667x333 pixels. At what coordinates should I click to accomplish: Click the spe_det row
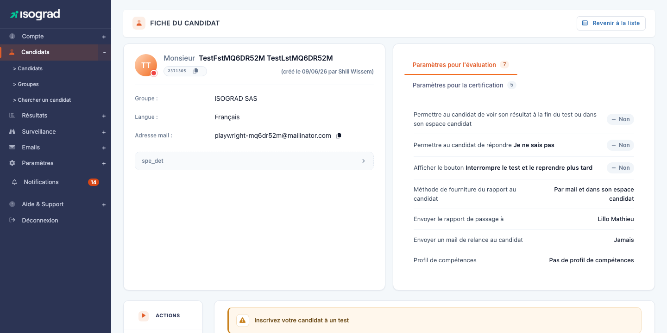coord(254,161)
